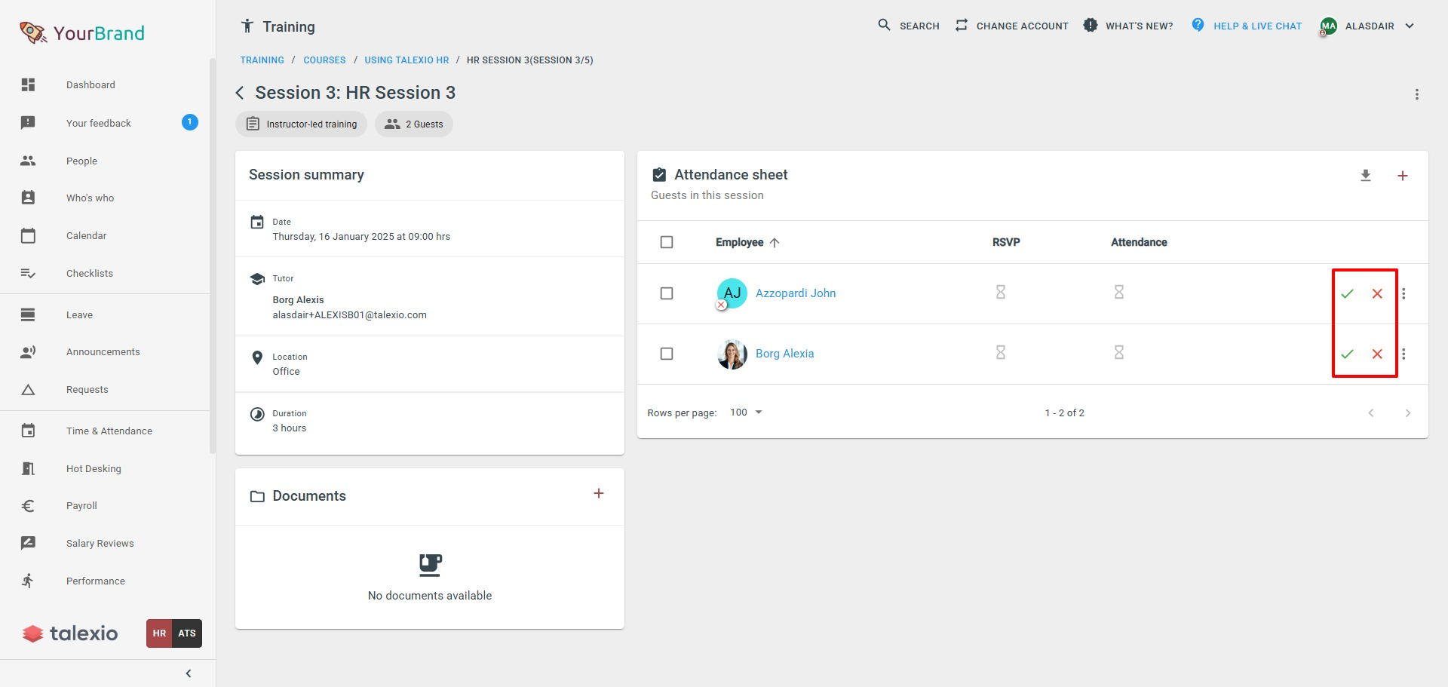Open row actions menu for Azzopardi John
The width and height of the screenshot is (1448, 687).
coord(1404,294)
